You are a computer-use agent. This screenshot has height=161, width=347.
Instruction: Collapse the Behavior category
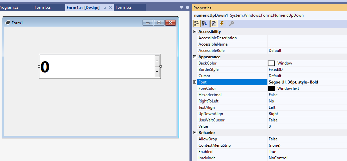click(x=195, y=133)
